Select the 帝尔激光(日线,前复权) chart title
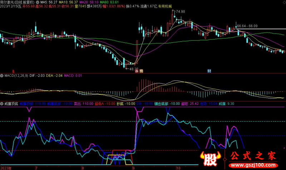 pos(17,2)
